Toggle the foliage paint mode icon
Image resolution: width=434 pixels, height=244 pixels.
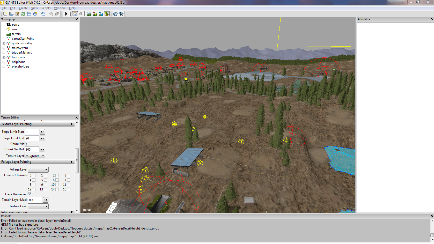pyautogui.click(x=107, y=14)
